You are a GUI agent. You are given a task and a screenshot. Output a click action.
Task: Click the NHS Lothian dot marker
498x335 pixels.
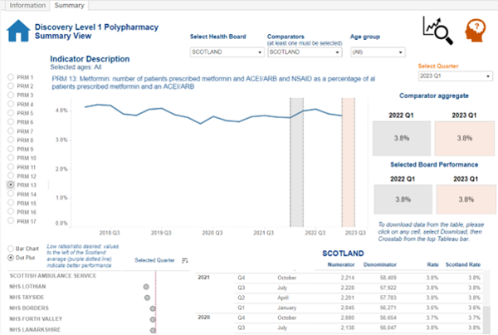[146, 286]
